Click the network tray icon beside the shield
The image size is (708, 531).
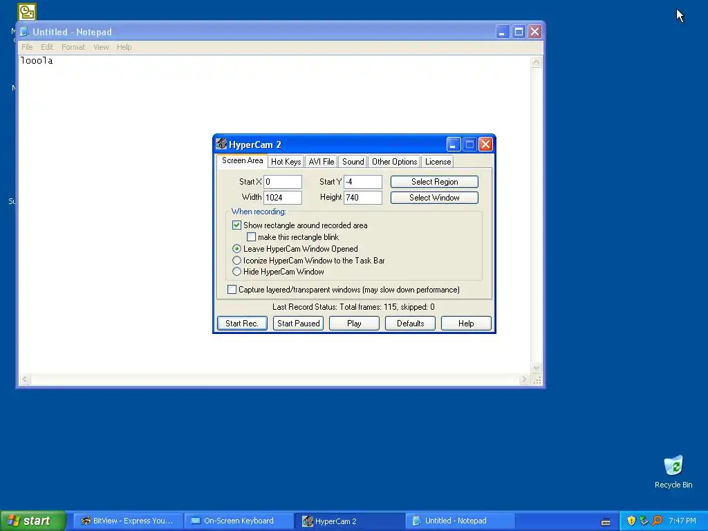tap(644, 521)
